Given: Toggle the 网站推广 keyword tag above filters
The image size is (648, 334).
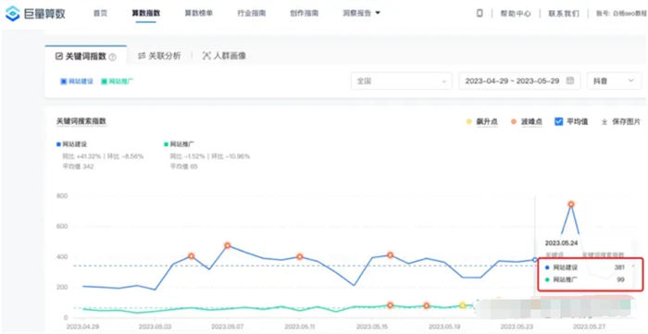Looking at the screenshot, I should (x=117, y=81).
